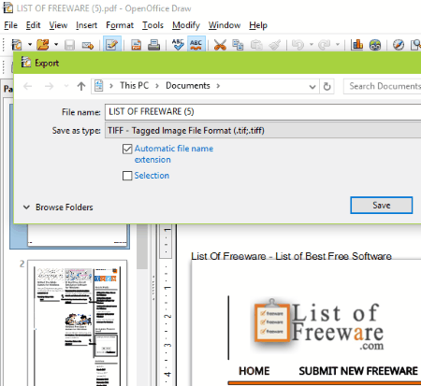Image resolution: width=421 pixels, height=386 pixels.
Task: Select Documents in the path bar
Action: [x=188, y=86]
